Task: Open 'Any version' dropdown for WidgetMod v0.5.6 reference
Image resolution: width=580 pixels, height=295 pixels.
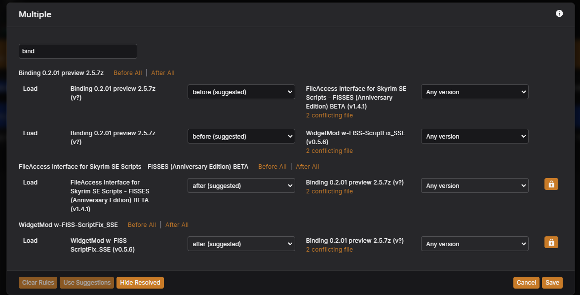Action: coord(474,137)
